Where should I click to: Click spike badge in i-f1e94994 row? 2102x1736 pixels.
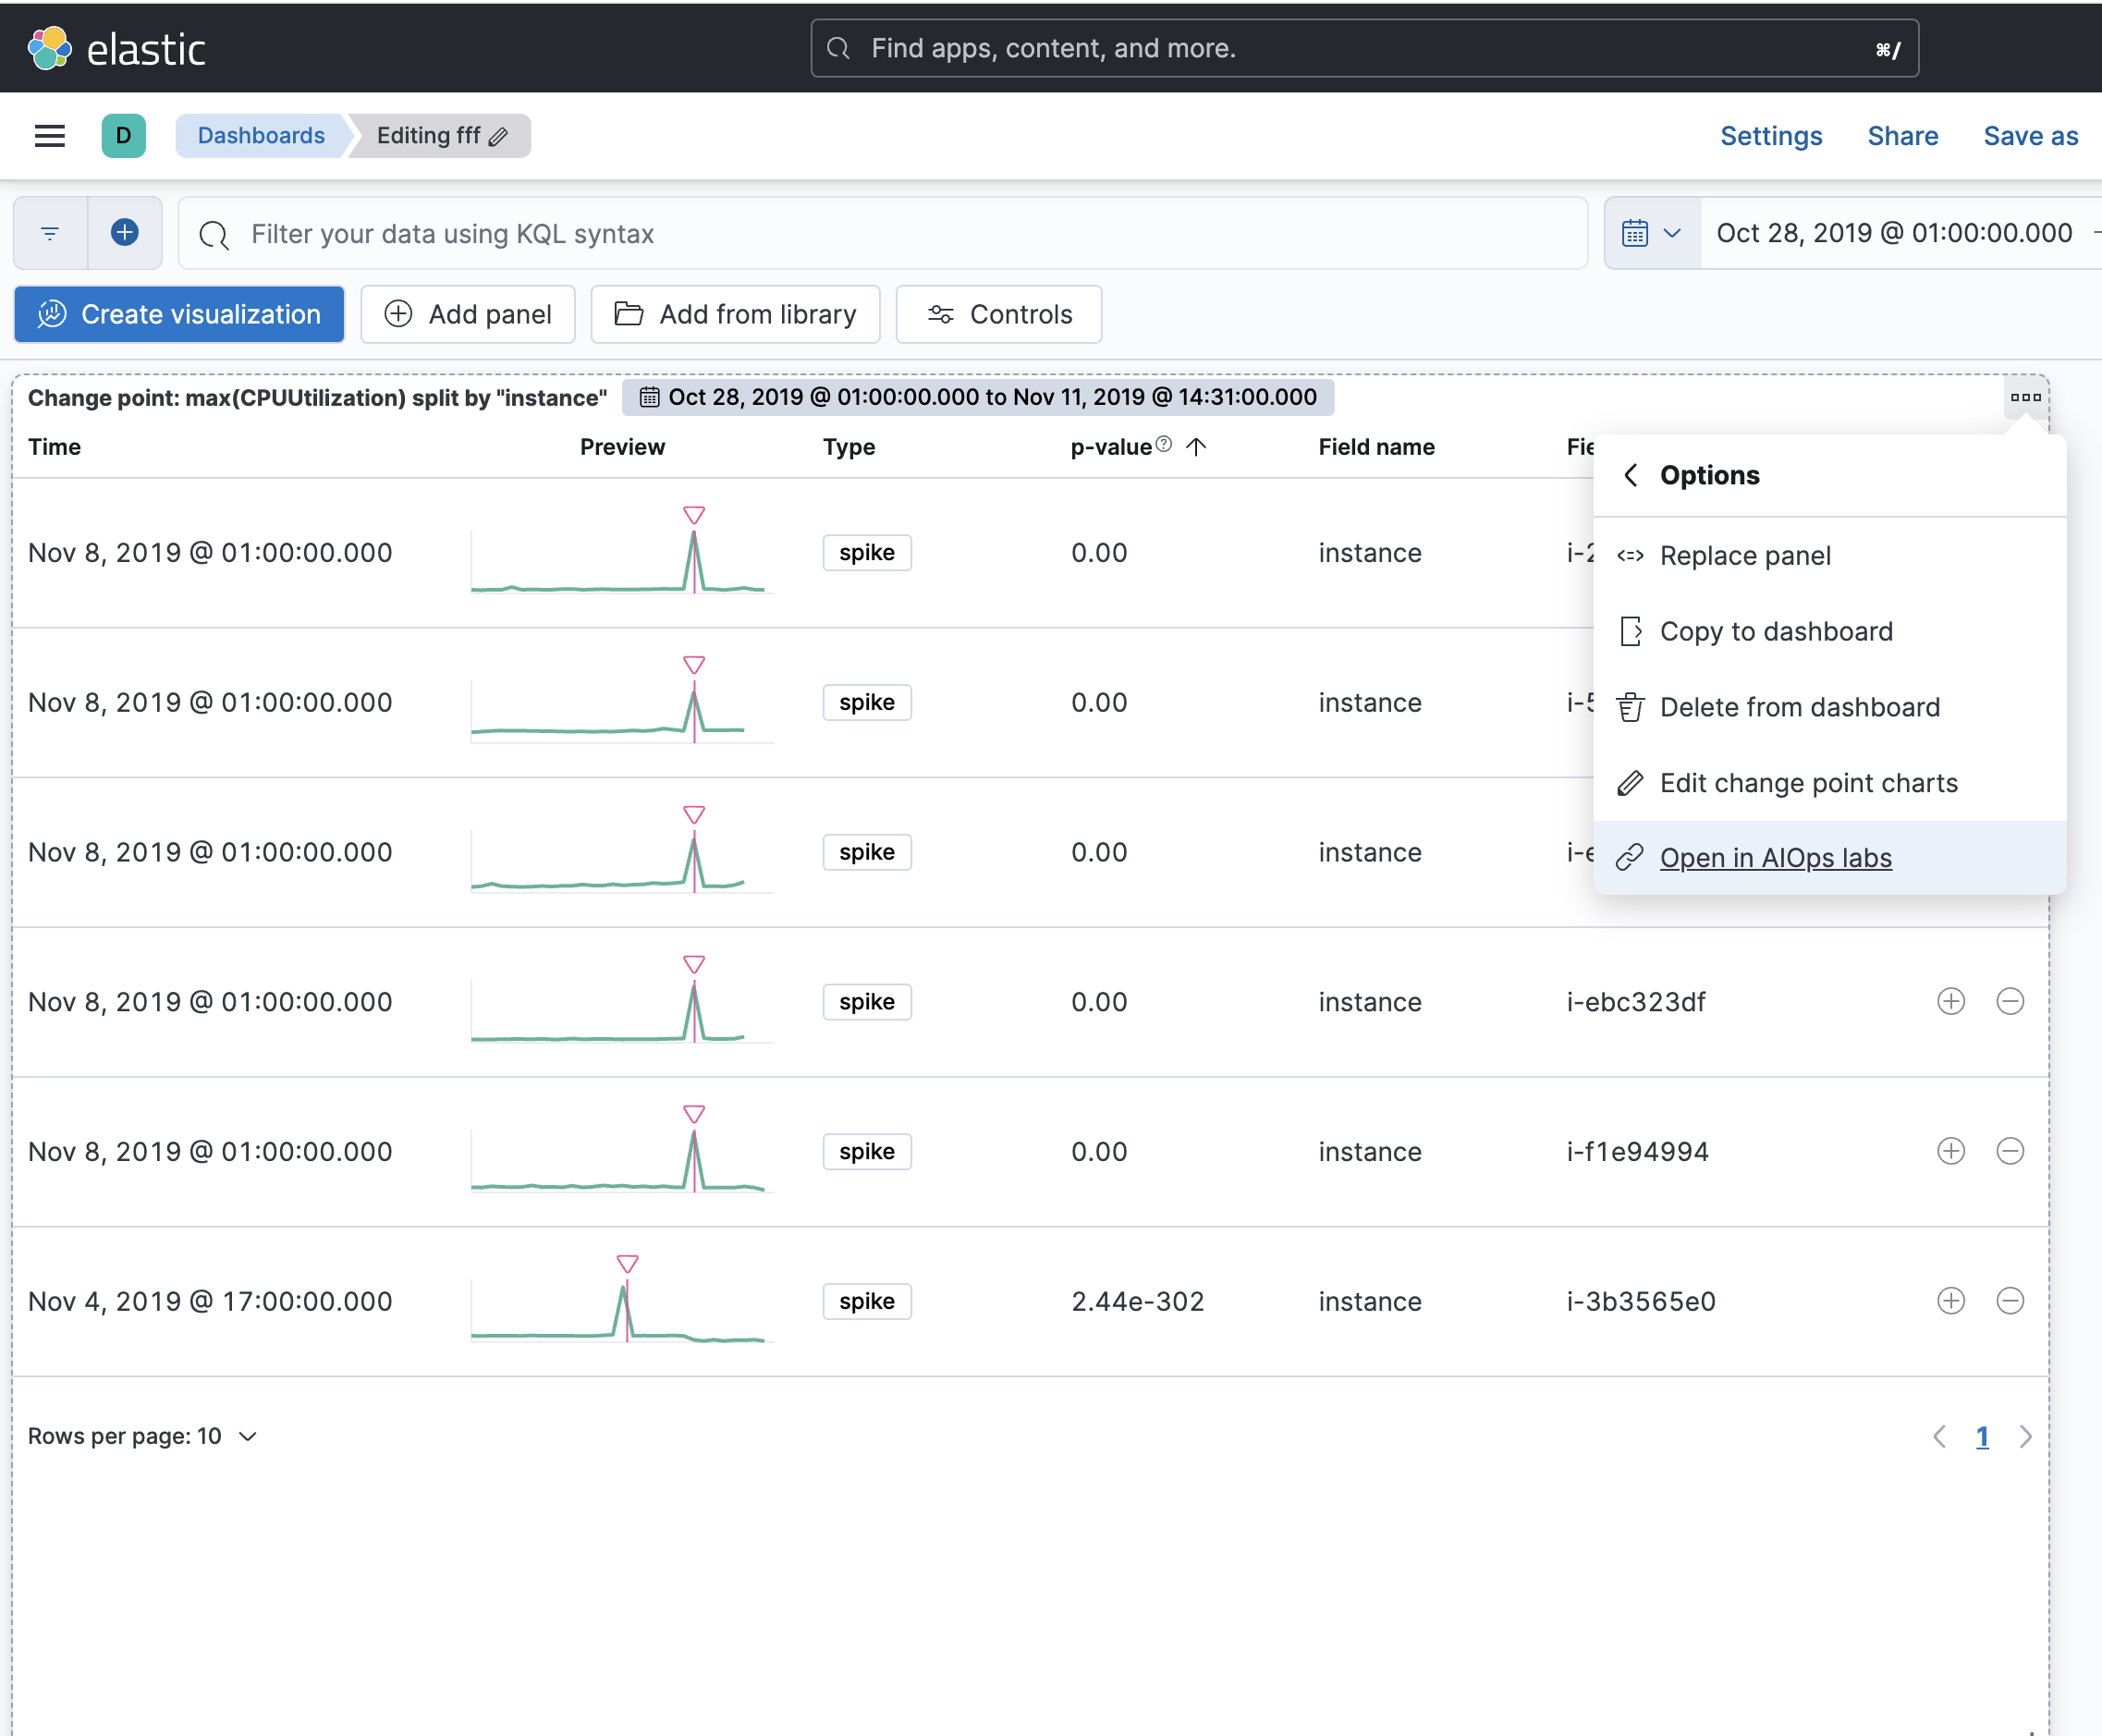867,1151
